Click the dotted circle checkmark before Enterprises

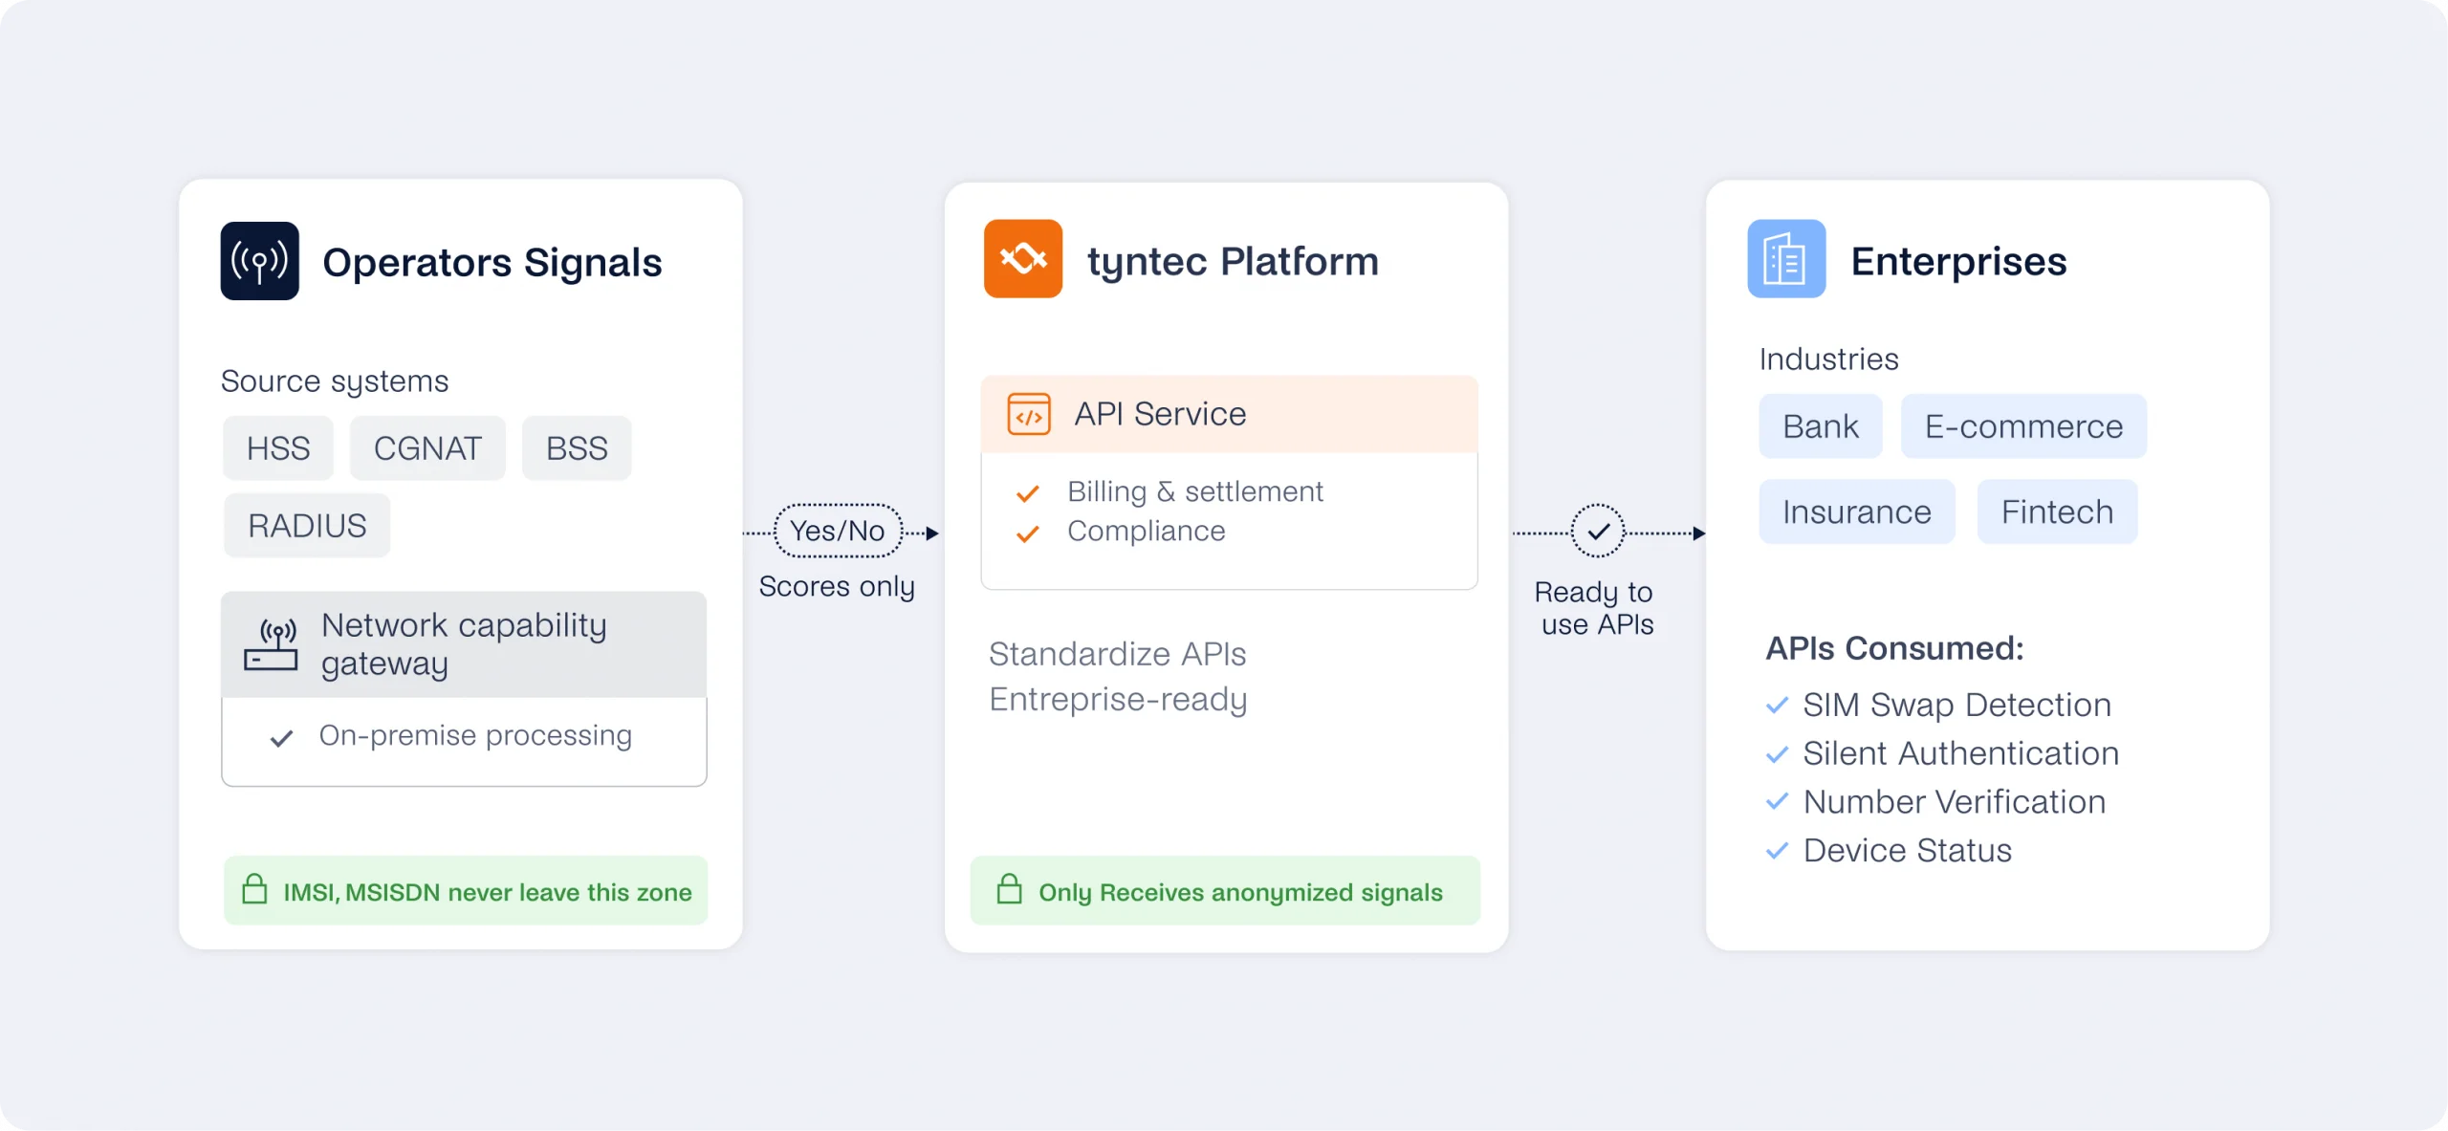[x=1598, y=532]
